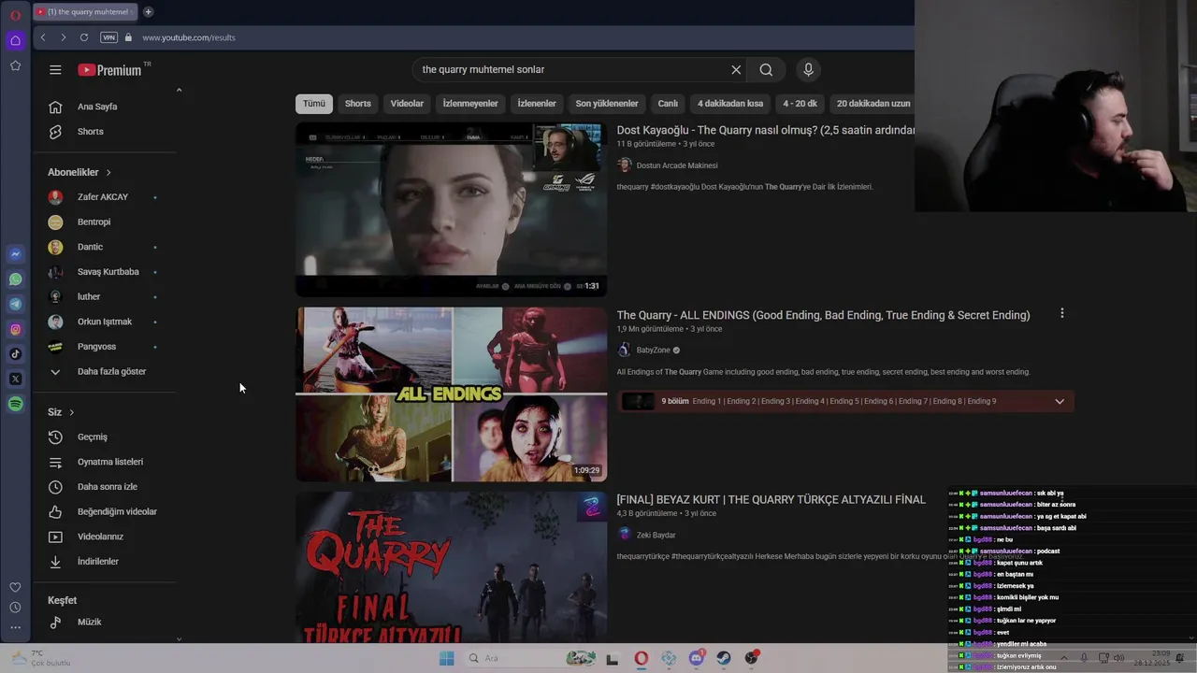The width and height of the screenshot is (1197, 673).
Task: Click the address bar URL www.youtube.com/results
Action: point(189,37)
